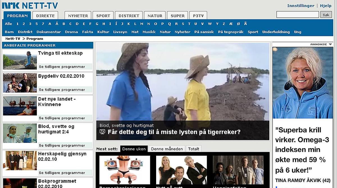The image size is (337, 188).
Task: Switch to the P3TV tab
Action: click(x=198, y=16)
